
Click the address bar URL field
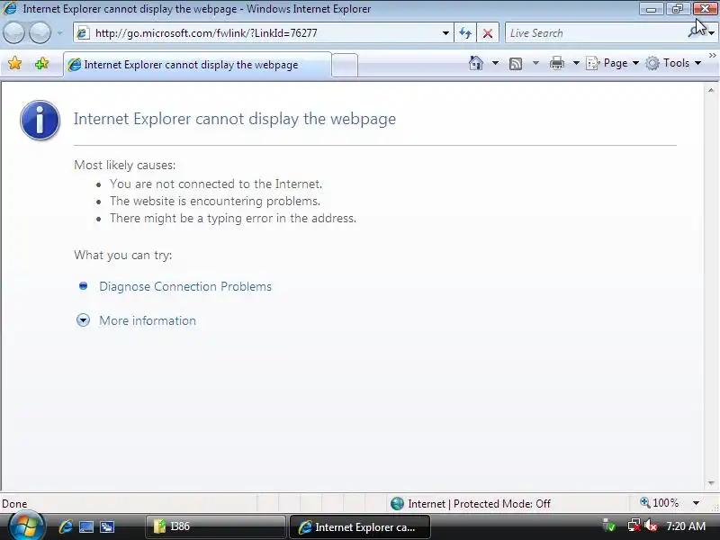263,33
